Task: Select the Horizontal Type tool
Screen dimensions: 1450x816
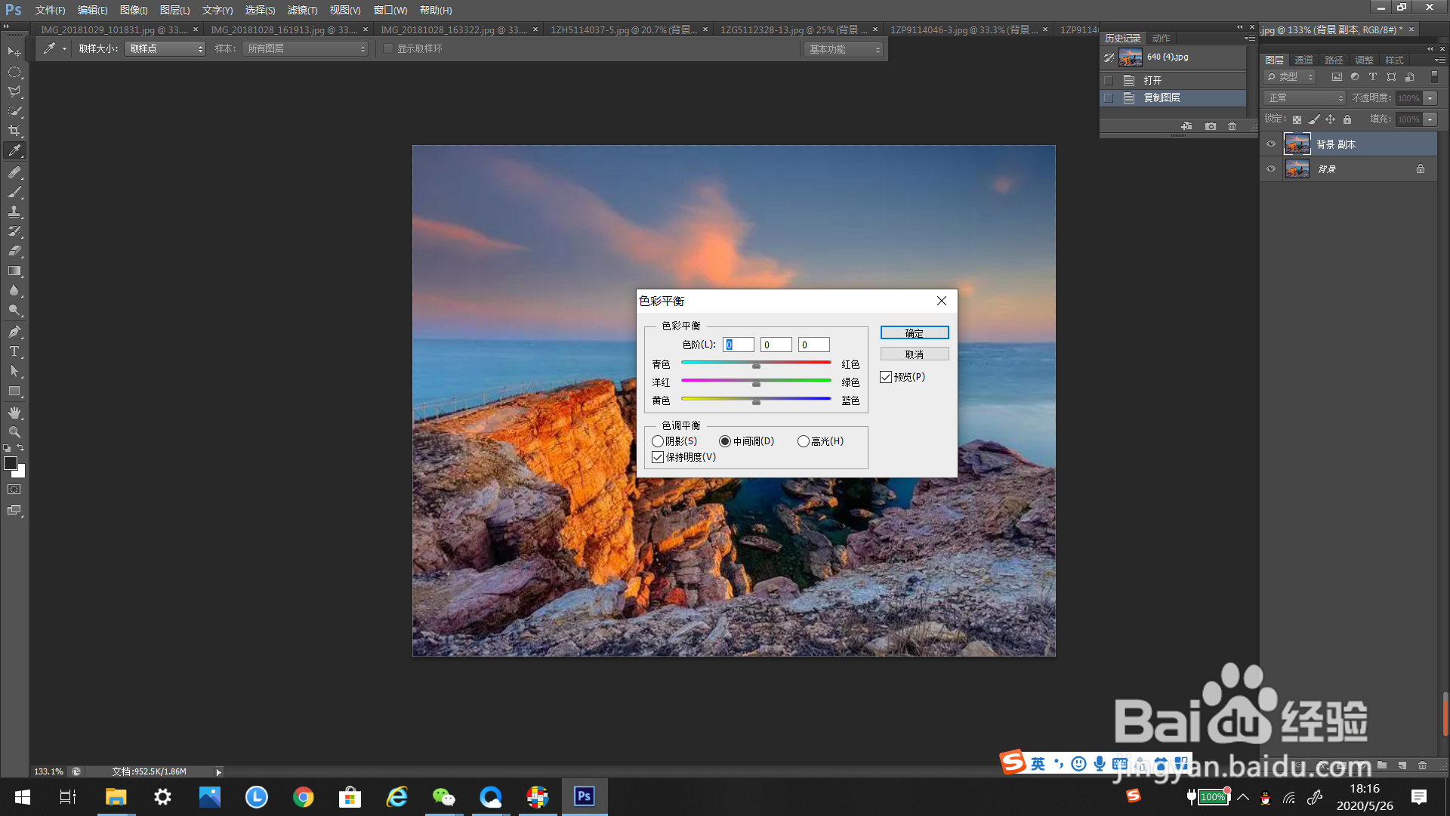Action: click(x=14, y=351)
